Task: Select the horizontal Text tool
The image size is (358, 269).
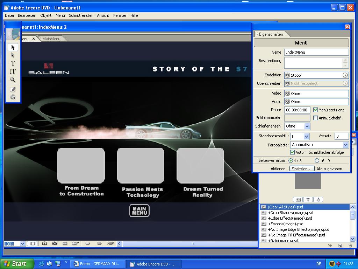Action: [x=13, y=63]
